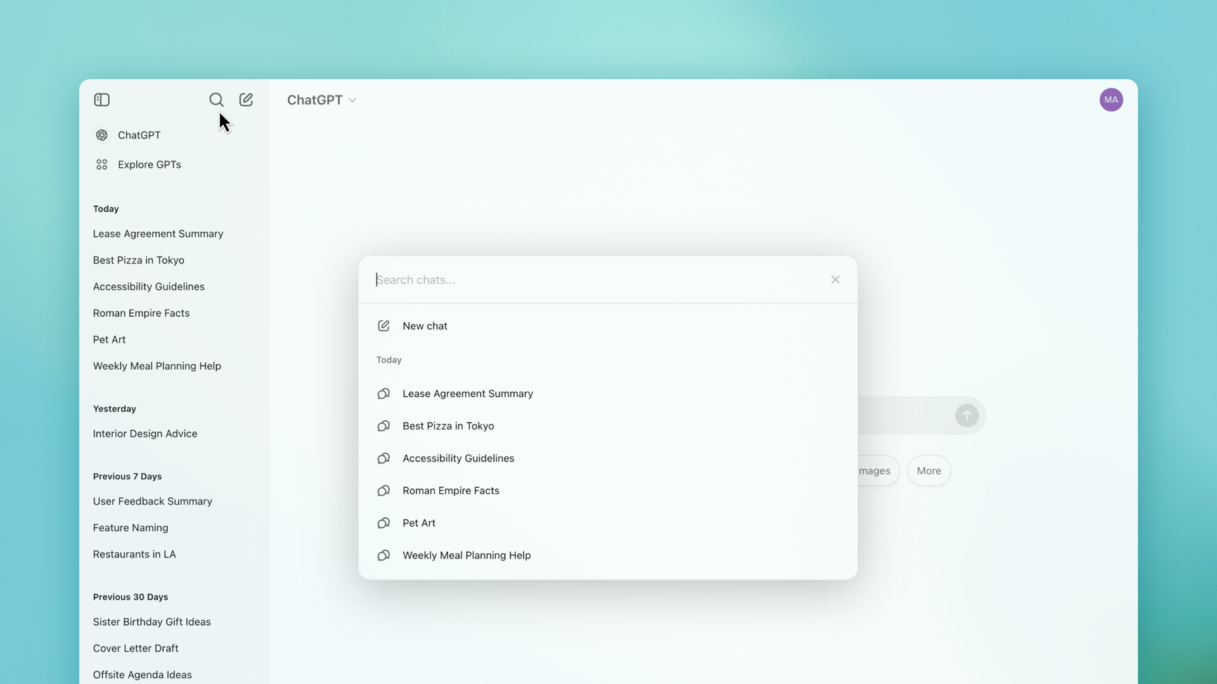Image resolution: width=1217 pixels, height=684 pixels.
Task: Select Accessibility Guidelines chat entry
Action: (458, 458)
